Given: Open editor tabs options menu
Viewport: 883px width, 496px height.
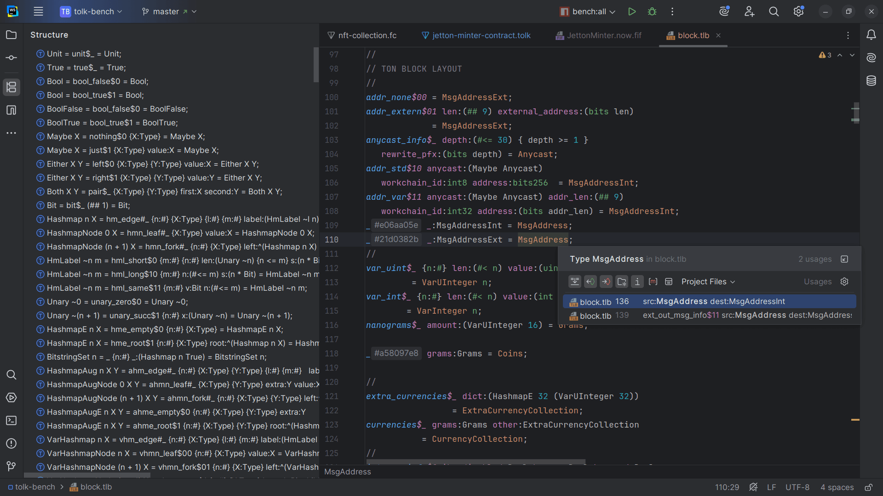Looking at the screenshot, I should pos(848,35).
